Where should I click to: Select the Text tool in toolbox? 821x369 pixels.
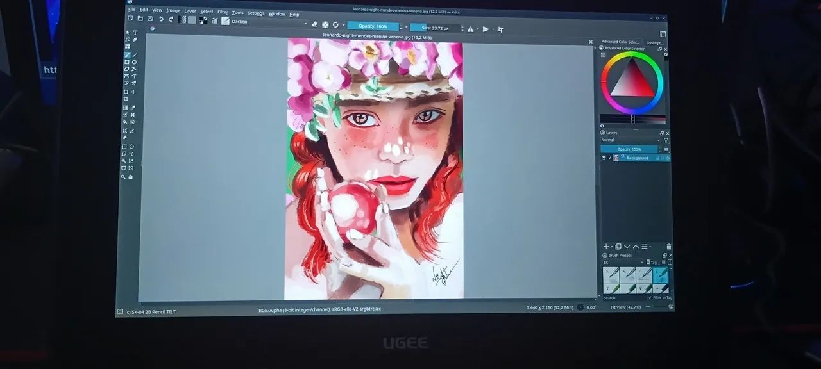(x=134, y=31)
